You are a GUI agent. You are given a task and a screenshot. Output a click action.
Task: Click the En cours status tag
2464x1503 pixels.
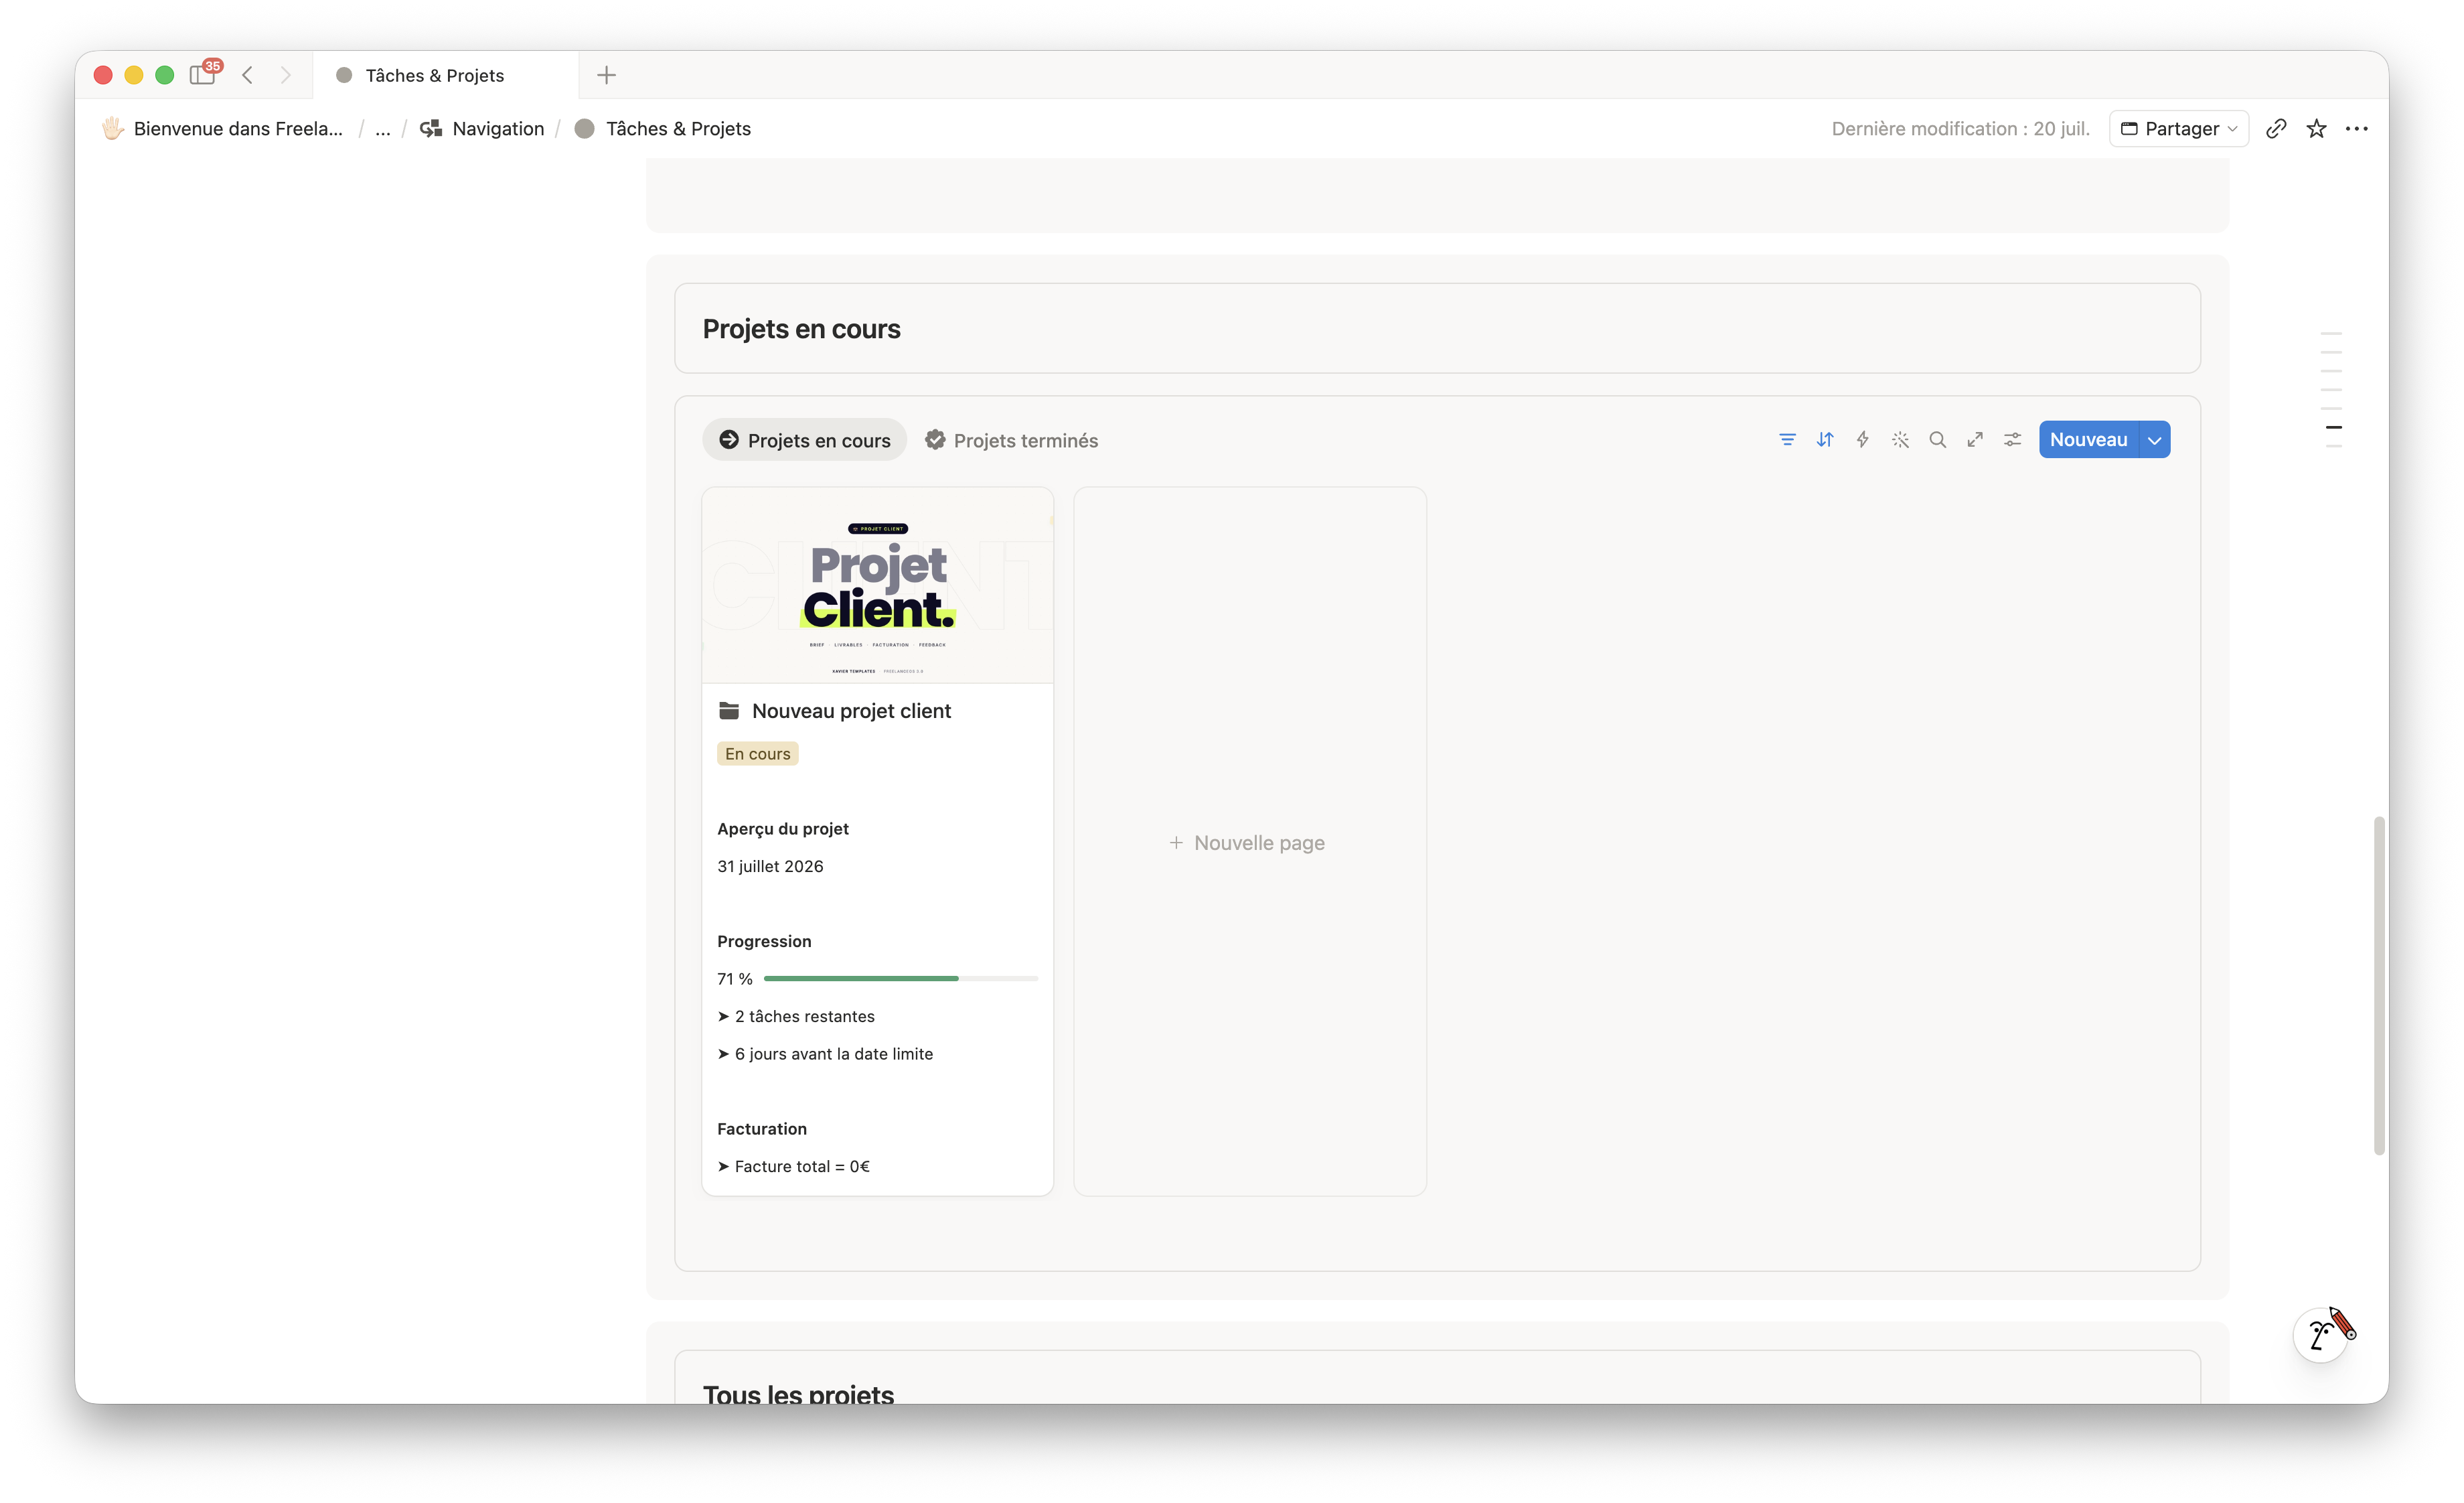click(757, 754)
